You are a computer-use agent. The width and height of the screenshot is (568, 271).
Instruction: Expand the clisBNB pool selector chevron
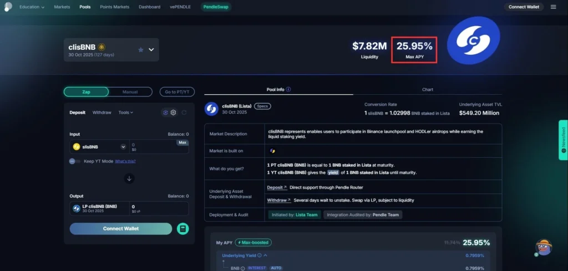click(x=151, y=49)
